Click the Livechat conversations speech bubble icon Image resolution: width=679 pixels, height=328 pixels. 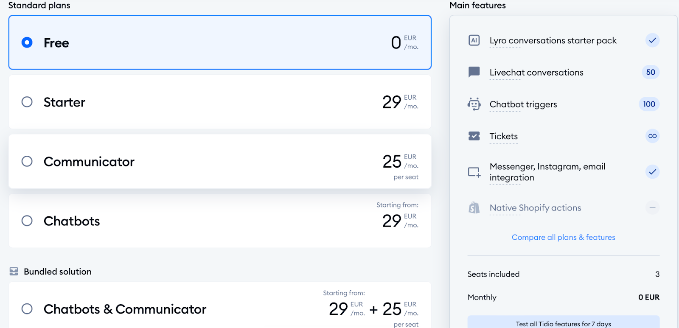[474, 72]
